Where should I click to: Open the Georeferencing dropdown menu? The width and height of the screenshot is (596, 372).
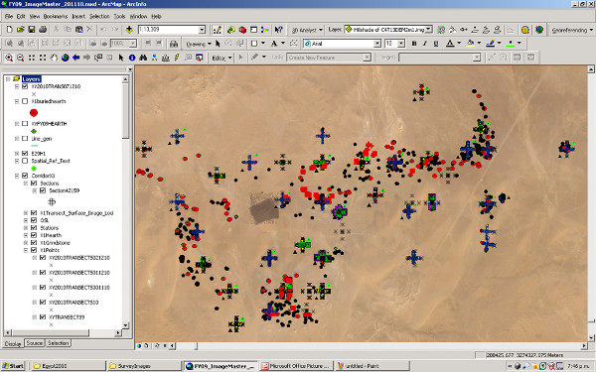pos(572,30)
